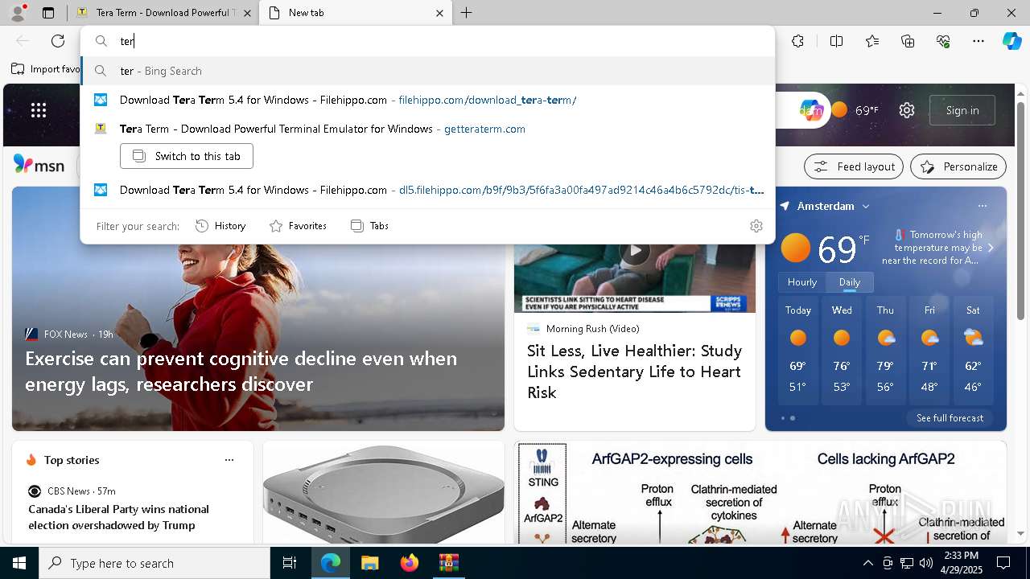Reload the page with refresh icon
Screen dimensions: 1030x579
(x=58, y=41)
